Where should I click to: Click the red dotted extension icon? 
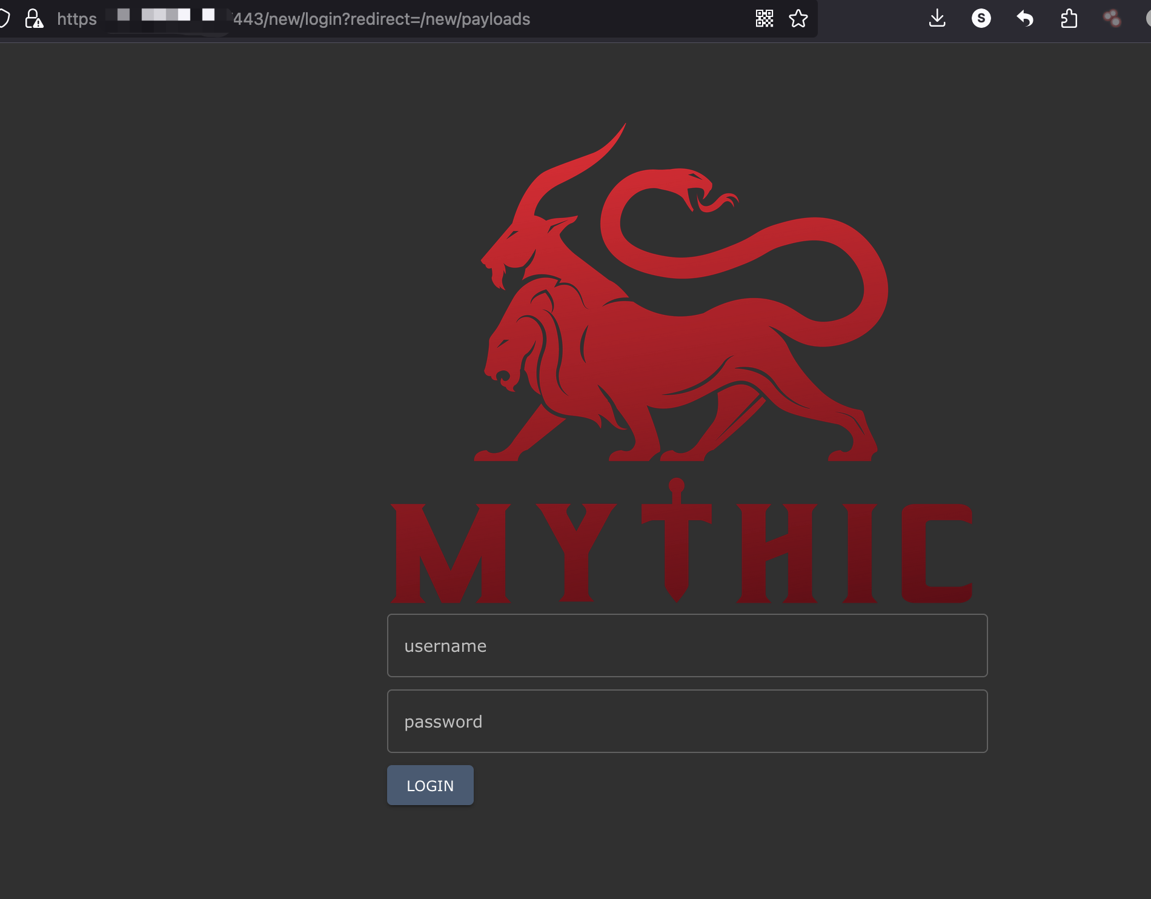click(x=1112, y=19)
